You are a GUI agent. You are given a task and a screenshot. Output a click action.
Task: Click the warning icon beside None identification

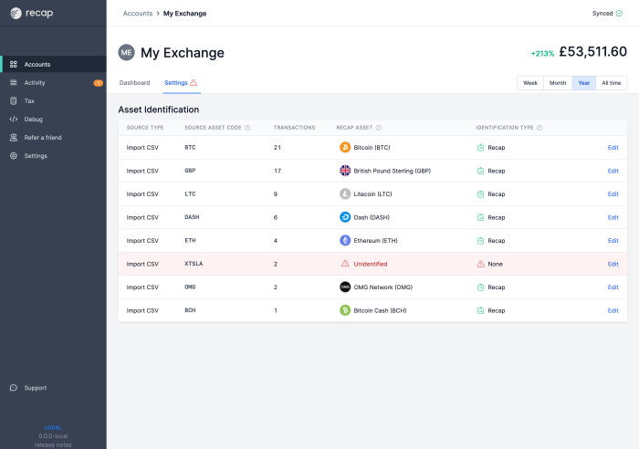click(x=480, y=264)
